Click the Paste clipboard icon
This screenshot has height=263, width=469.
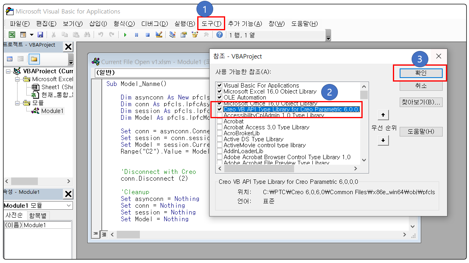point(76,35)
